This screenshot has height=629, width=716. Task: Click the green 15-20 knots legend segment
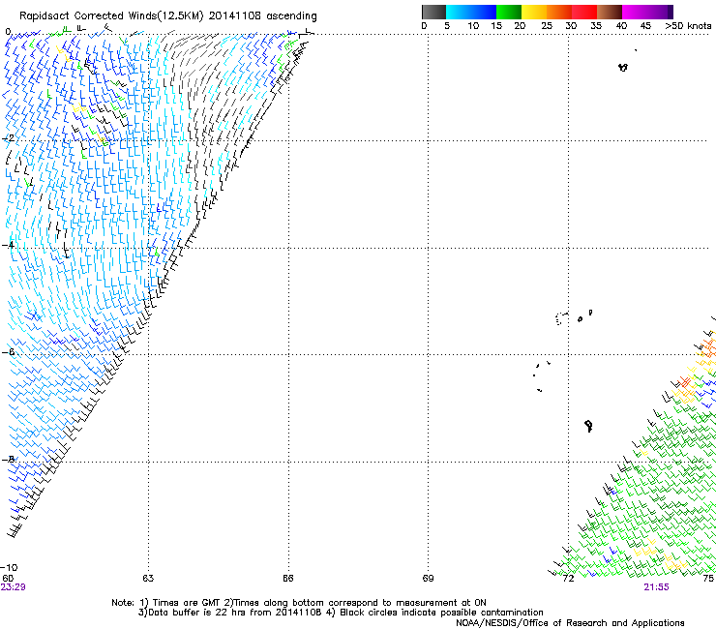[509, 12]
